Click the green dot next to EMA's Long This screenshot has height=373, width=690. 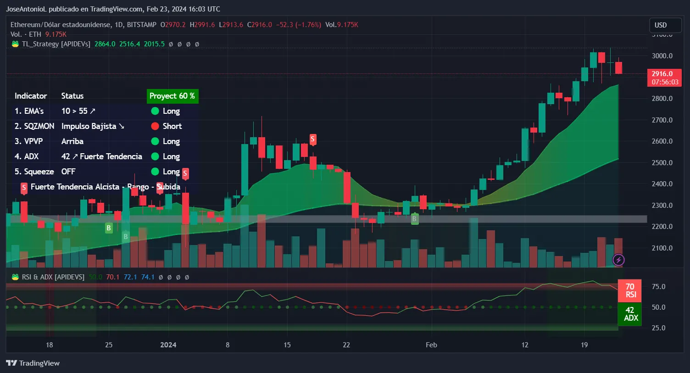(x=155, y=111)
